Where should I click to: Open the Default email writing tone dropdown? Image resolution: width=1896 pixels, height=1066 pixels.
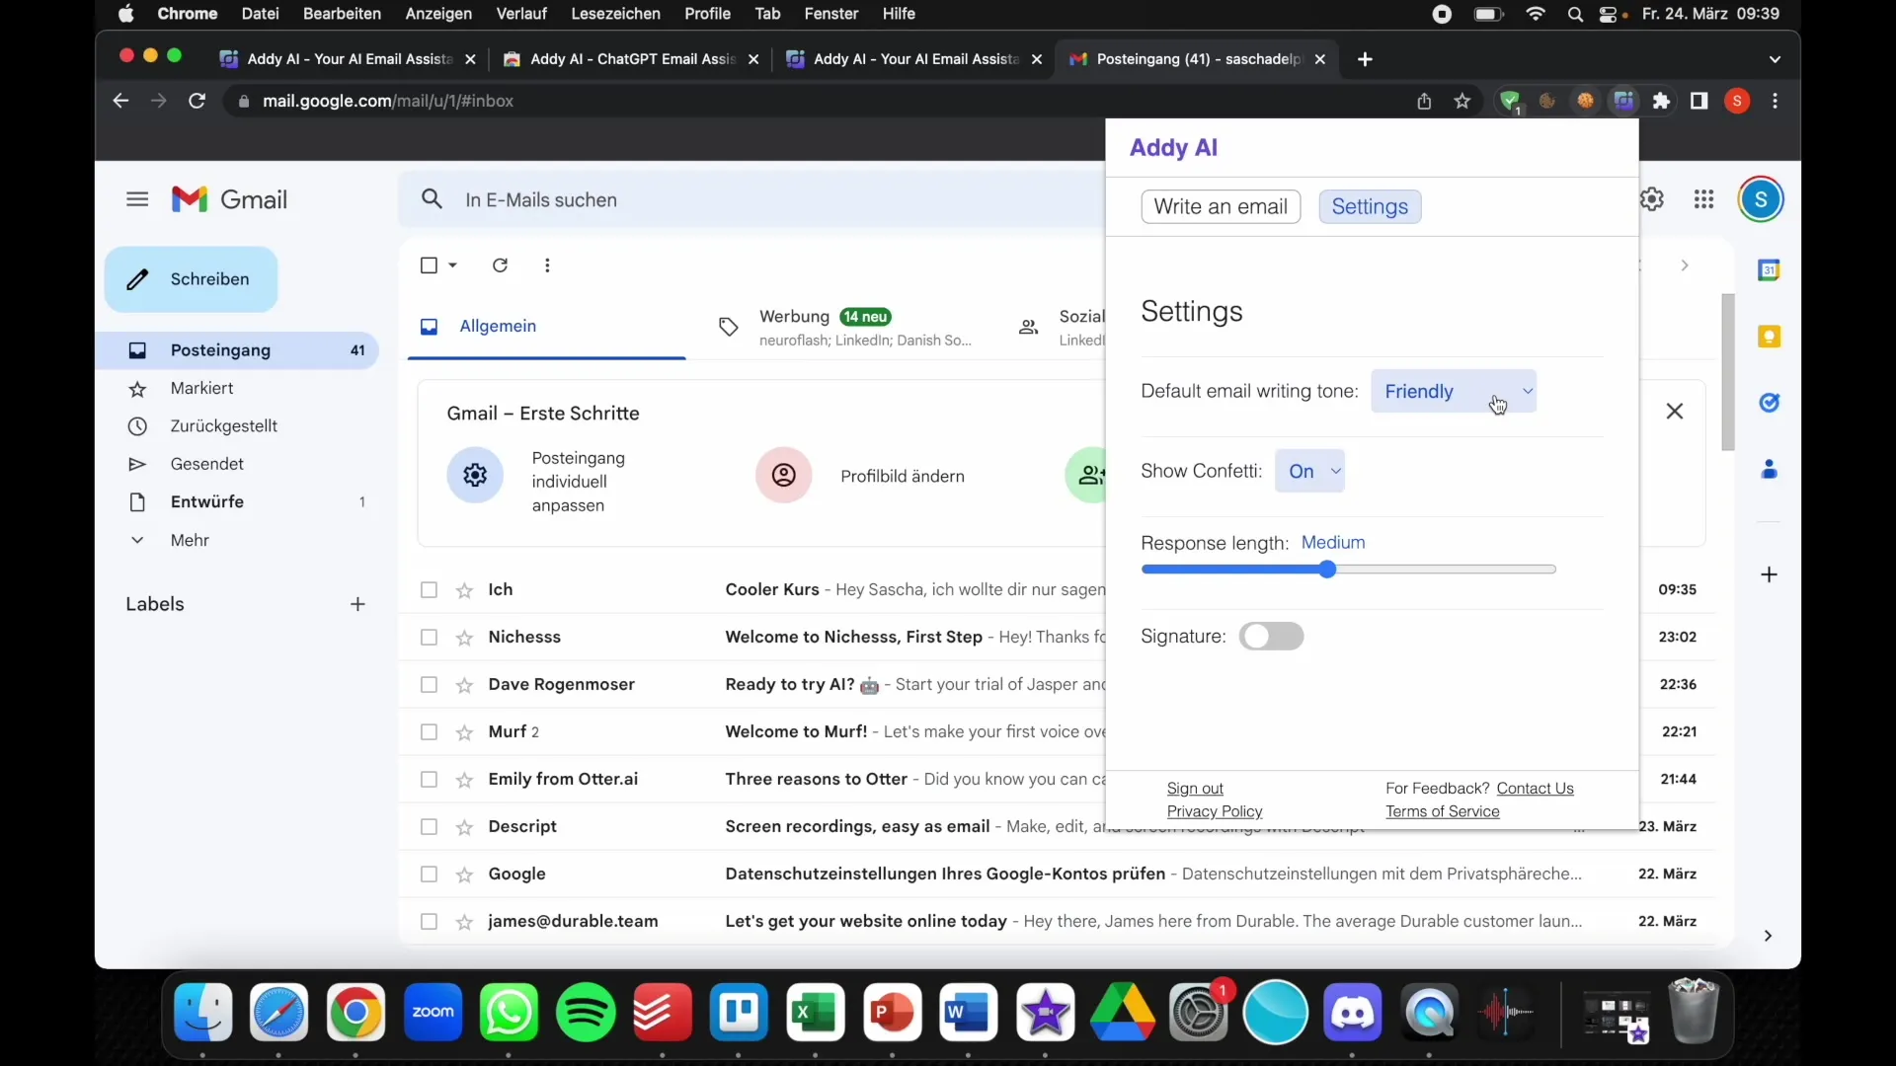pyautogui.click(x=1456, y=391)
